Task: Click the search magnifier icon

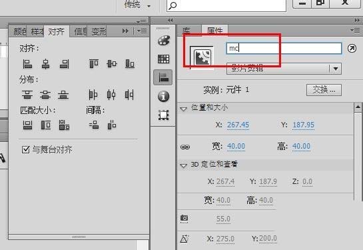Action: [173, 5]
